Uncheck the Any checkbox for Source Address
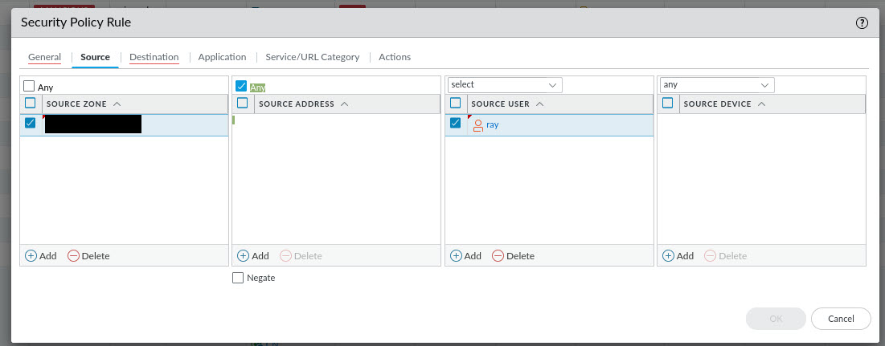 (x=242, y=86)
